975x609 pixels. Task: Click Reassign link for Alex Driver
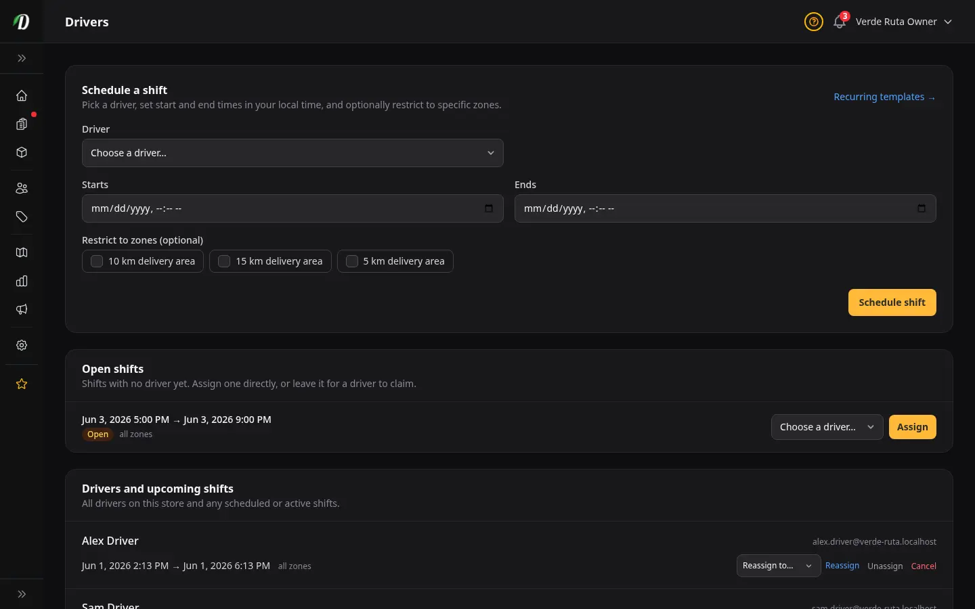pos(842,566)
